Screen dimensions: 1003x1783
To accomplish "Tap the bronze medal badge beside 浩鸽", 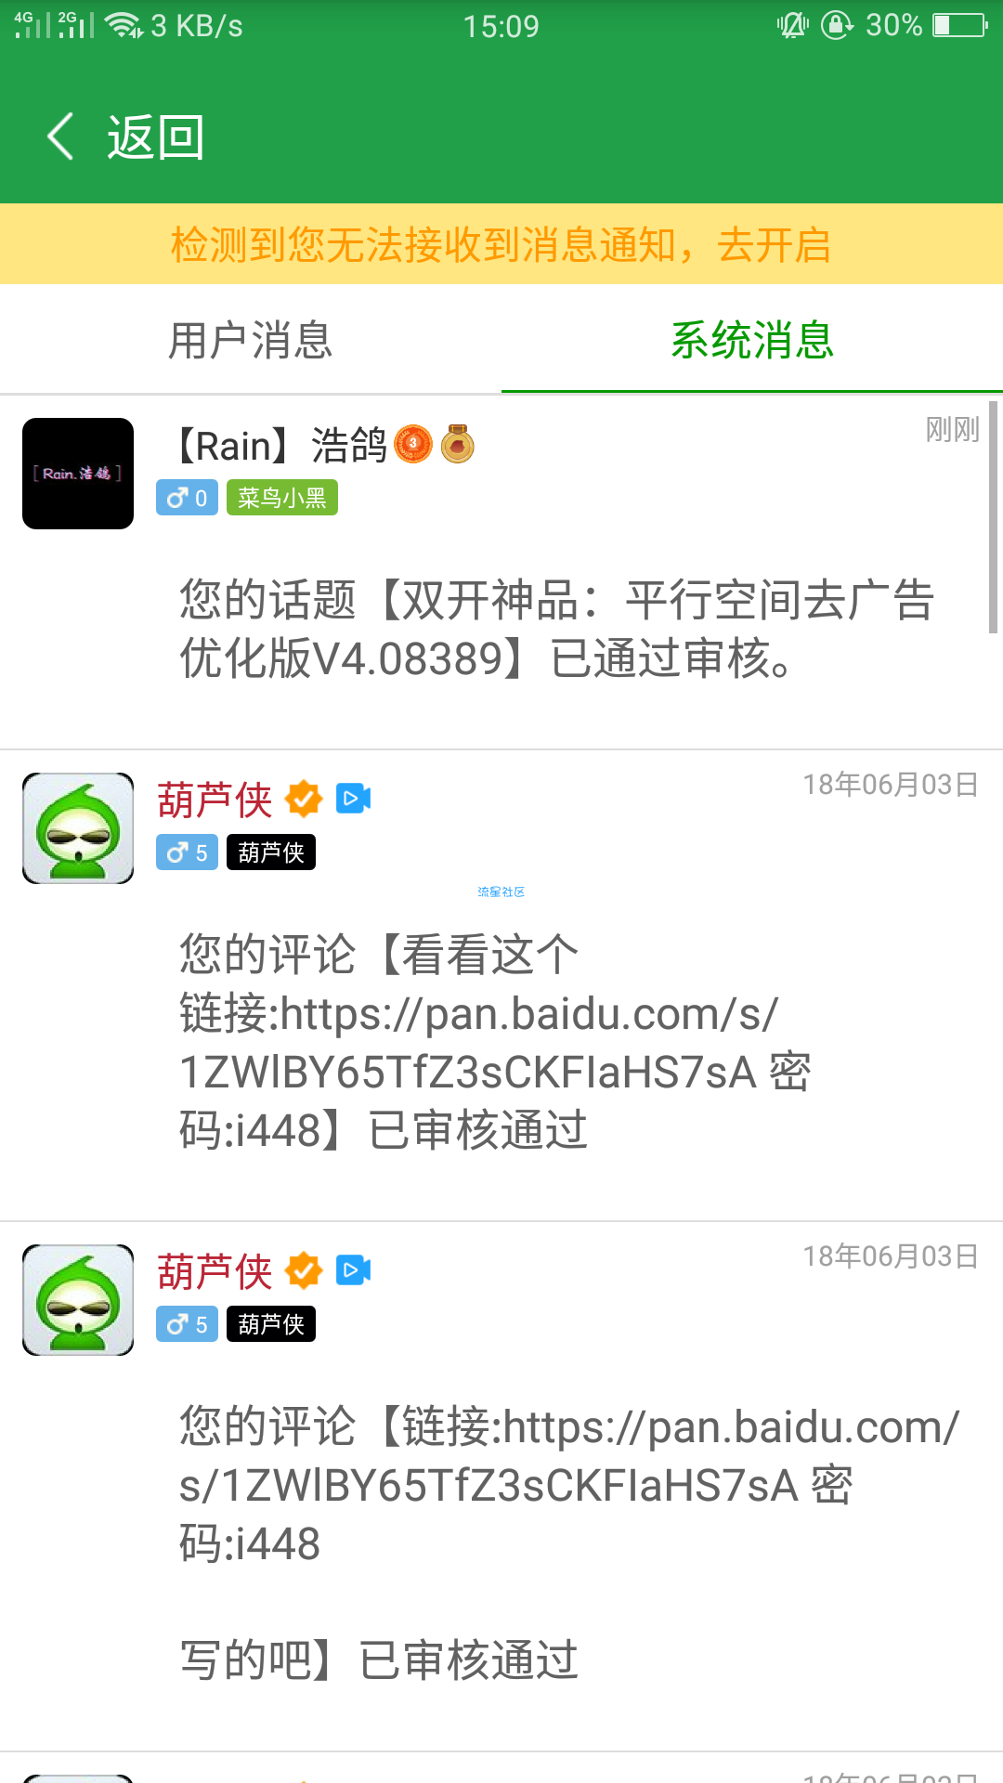I will (457, 444).
